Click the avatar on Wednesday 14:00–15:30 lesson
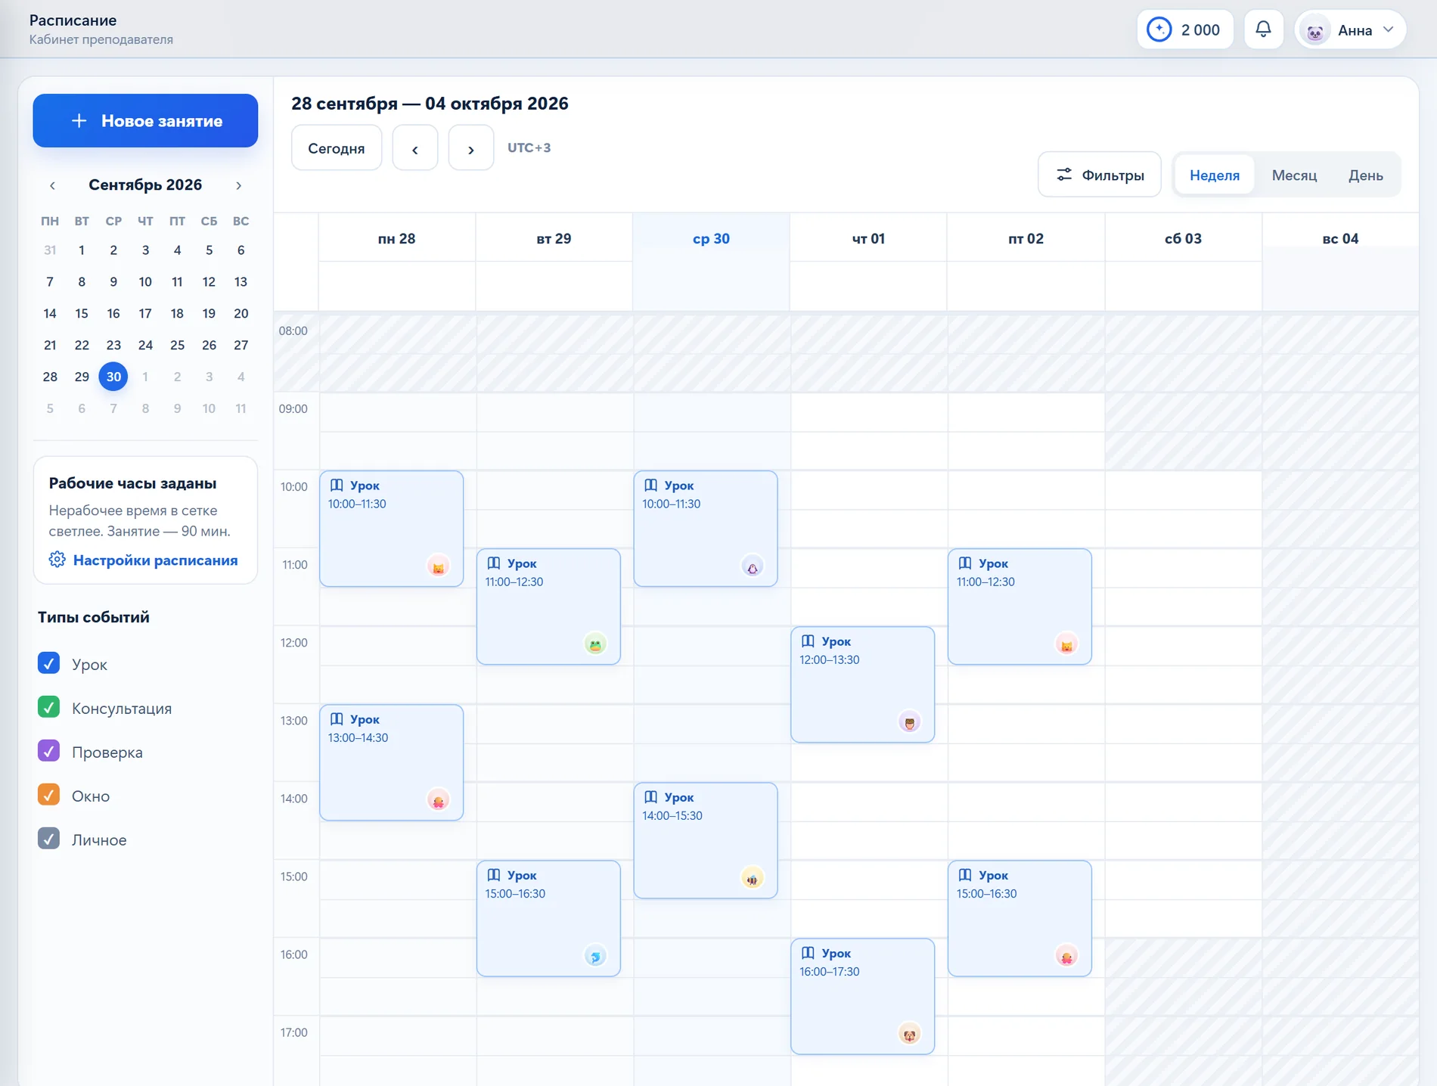This screenshot has width=1437, height=1086. coord(752,878)
